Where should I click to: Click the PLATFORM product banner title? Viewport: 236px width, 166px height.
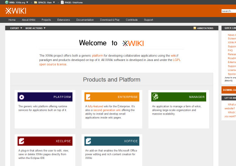62,97
